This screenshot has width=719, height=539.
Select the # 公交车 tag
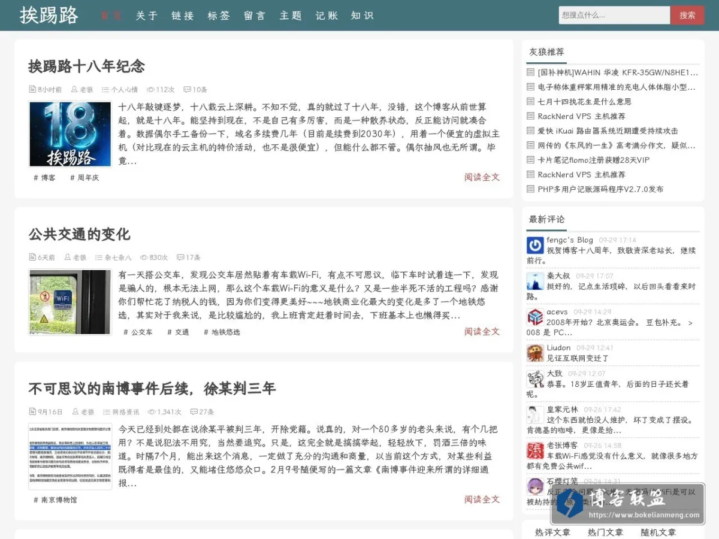(x=138, y=332)
